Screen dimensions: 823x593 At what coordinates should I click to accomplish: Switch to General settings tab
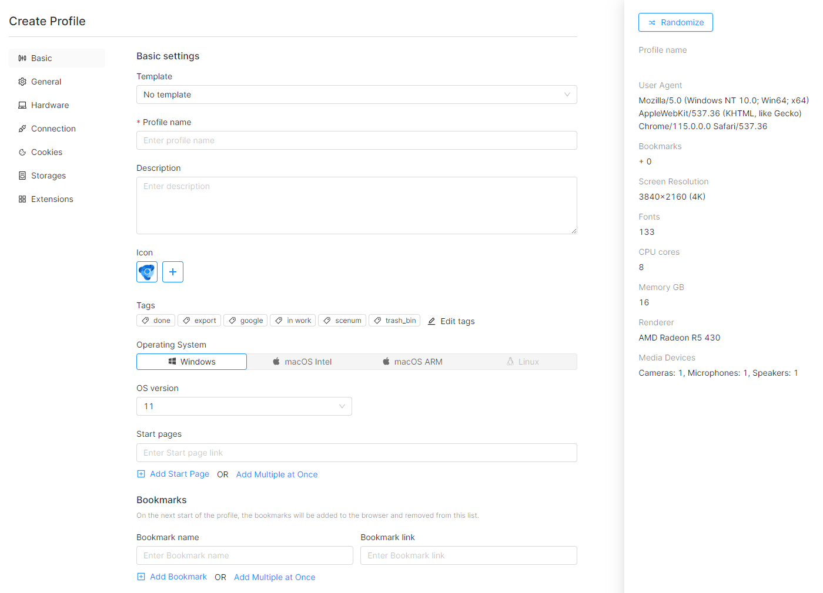pos(46,82)
